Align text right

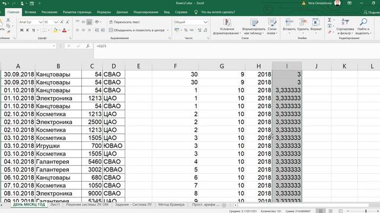(89, 30)
